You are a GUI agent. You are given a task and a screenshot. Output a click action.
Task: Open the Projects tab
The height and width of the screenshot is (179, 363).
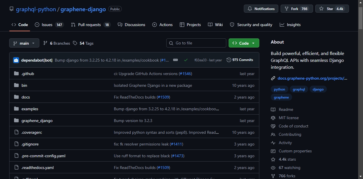click(x=190, y=25)
